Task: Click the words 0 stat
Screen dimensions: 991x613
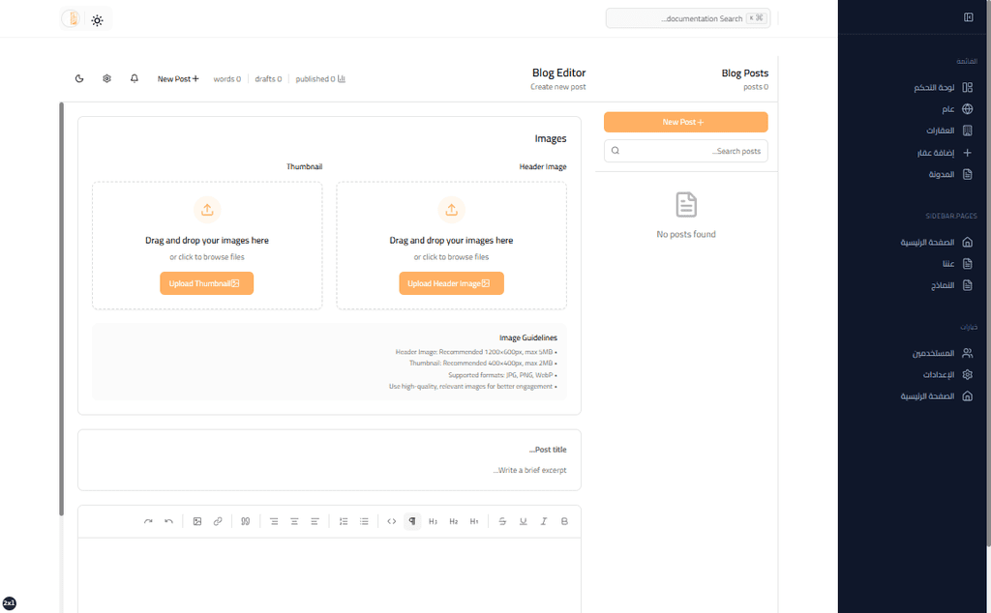Action: pos(226,79)
